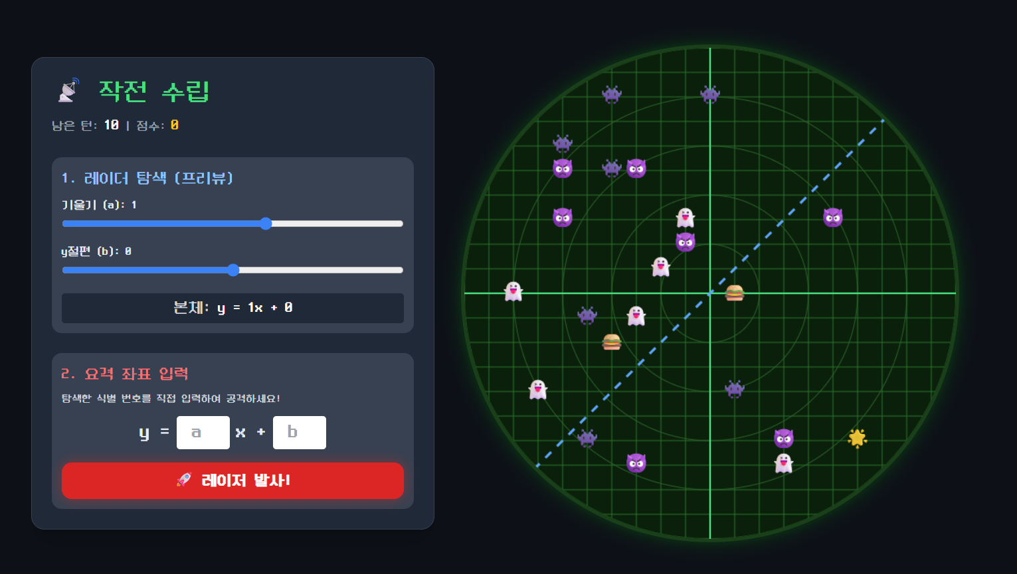Image resolution: width=1017 pixels, height=574 pixels.
Task: Click the hamburger in lower-left quadrant
Action: (x=612, y=342)
